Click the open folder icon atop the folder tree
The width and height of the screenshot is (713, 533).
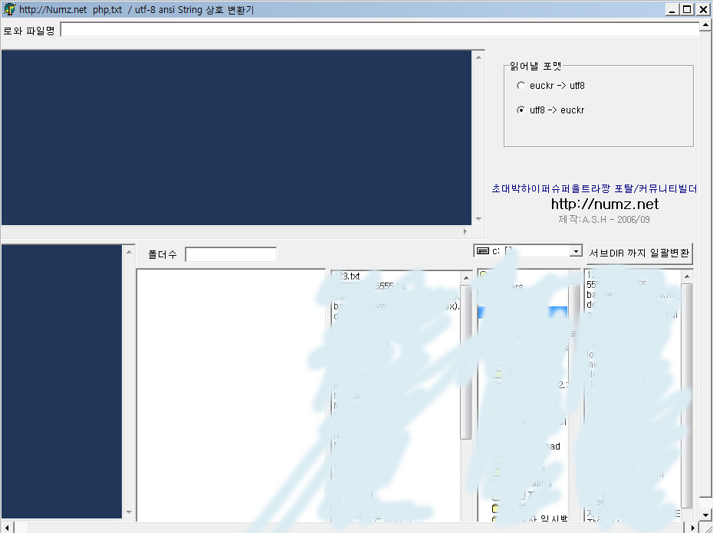tap(484, 273)
